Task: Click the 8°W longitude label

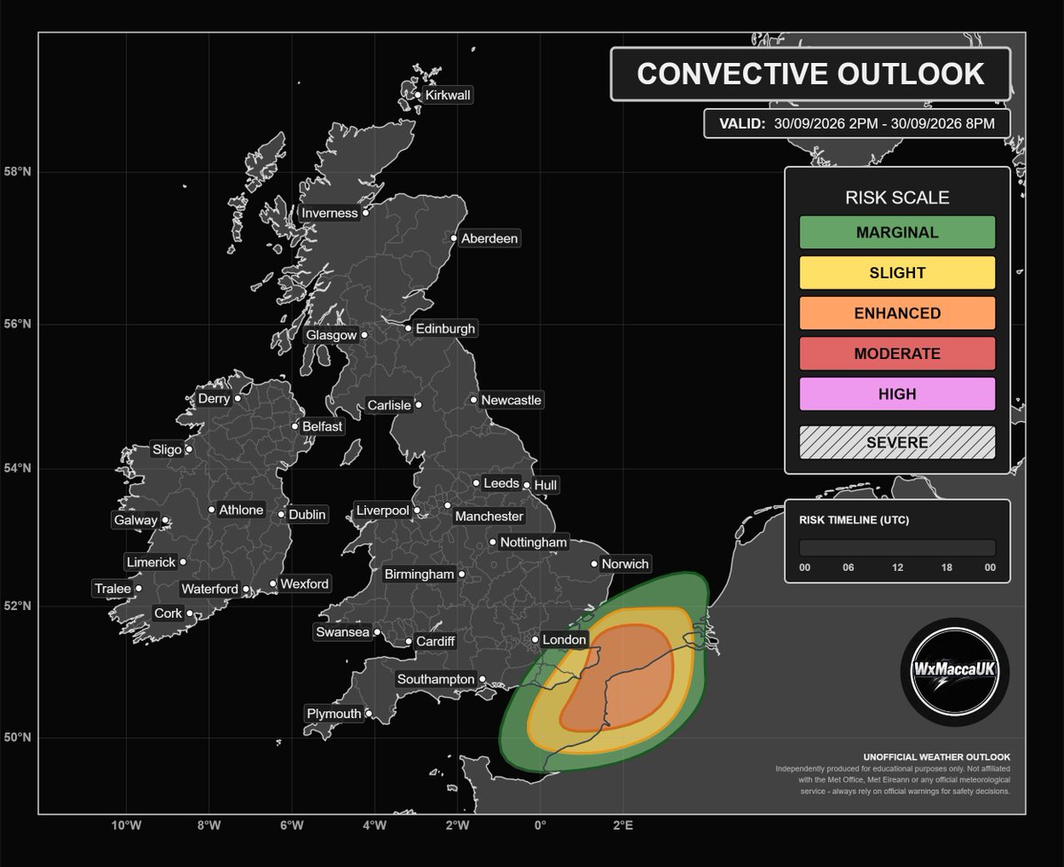Action: [209, 826]
